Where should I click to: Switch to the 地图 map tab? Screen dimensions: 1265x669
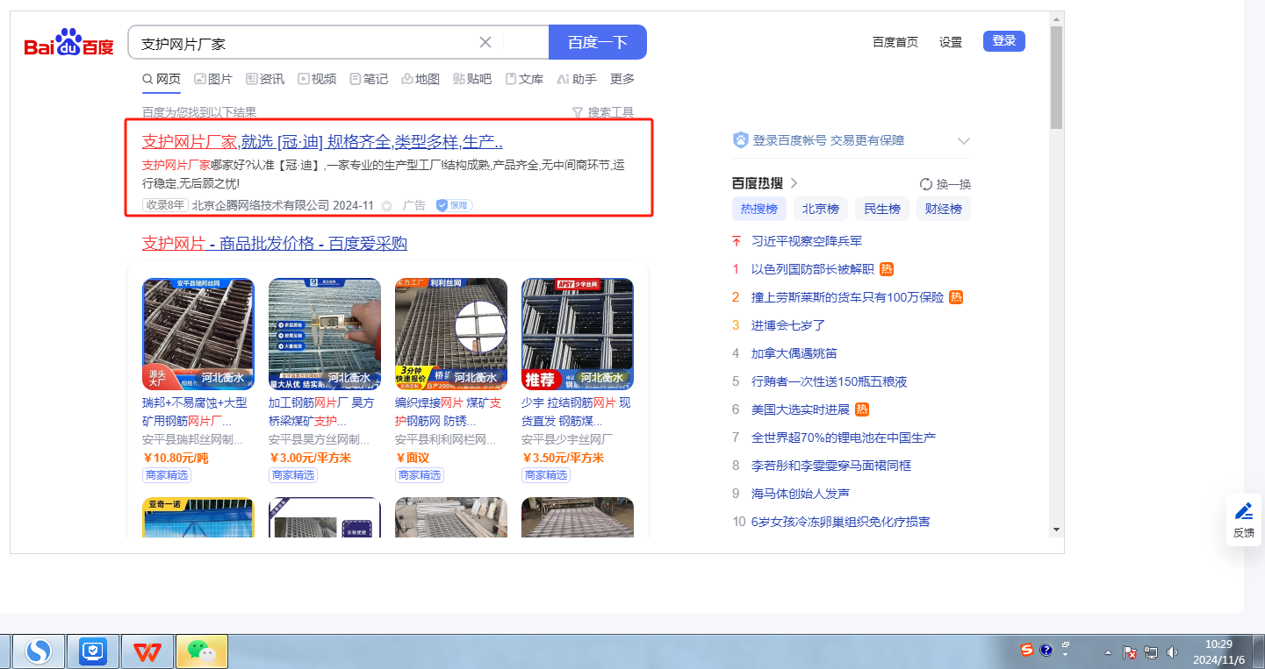click(420, 79)
